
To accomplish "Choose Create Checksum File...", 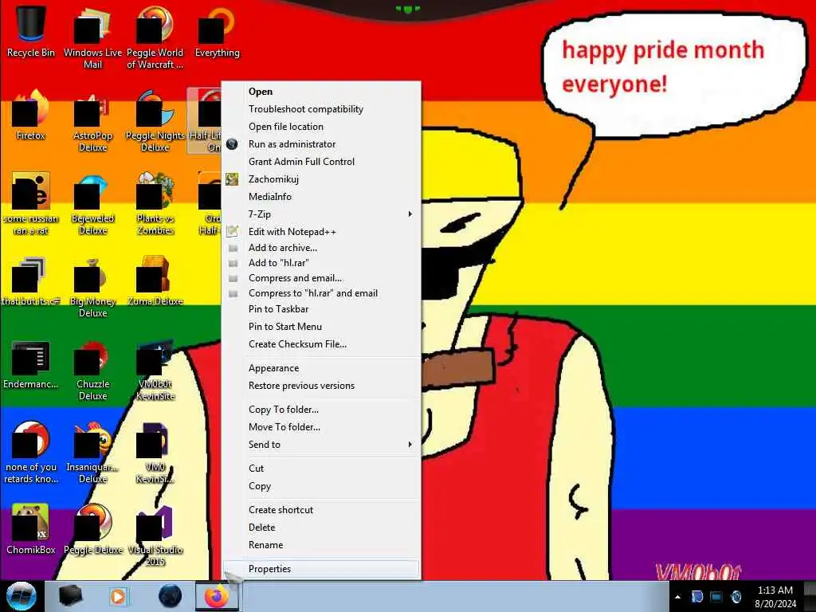I will (x=321, y=344).
